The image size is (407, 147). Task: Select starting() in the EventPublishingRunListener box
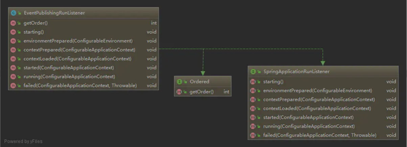click(x=33, y=32)
